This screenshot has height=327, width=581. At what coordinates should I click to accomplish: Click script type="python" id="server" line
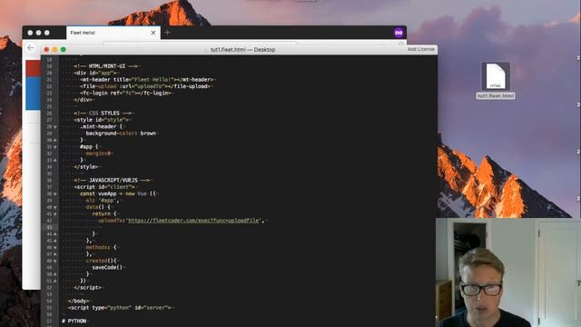tap(120, 308)
